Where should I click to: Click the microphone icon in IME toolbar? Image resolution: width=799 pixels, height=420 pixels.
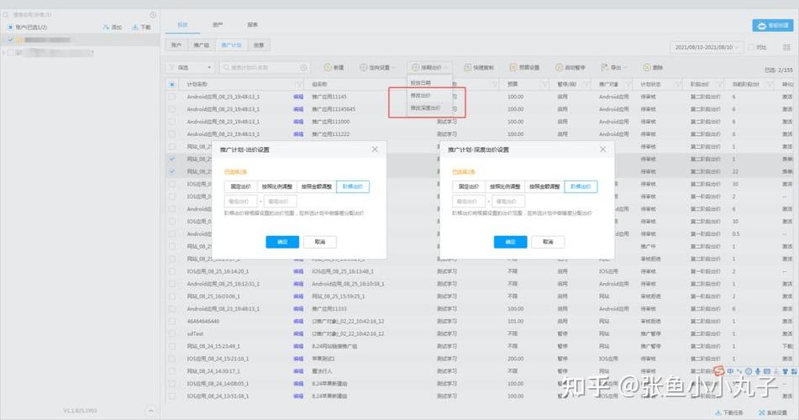pyautogui.click(x=758, y=371)
